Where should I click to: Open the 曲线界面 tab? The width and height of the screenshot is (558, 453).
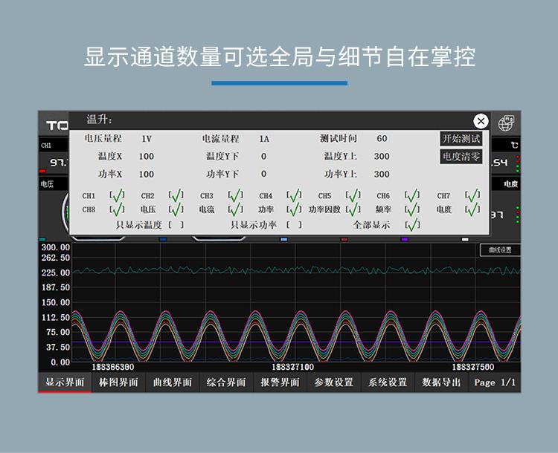[x=173, y=382]
